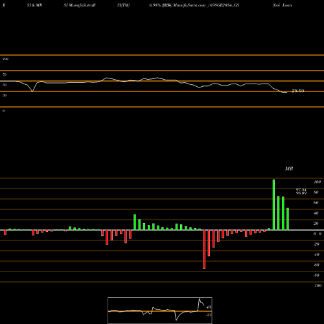Click the '-20' tick on MR axis

point(316,244)
